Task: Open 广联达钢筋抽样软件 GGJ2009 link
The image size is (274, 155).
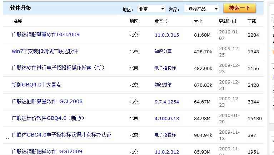Action: coord(47,151)
